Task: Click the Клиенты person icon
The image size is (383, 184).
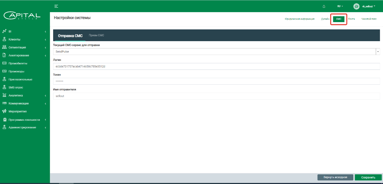Action: 4,39
